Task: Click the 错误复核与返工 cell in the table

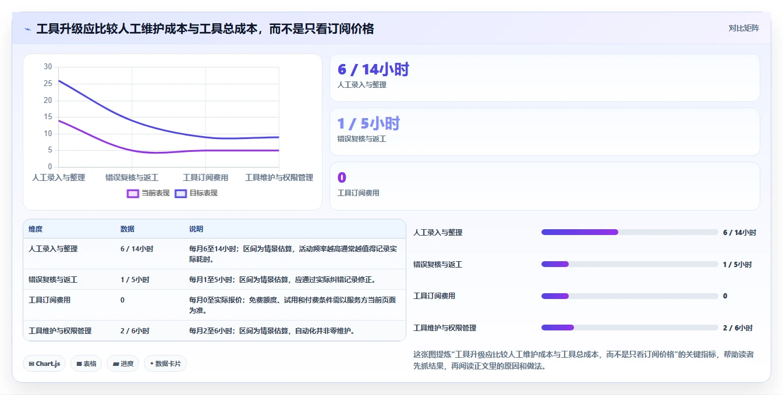Action: 53,280
